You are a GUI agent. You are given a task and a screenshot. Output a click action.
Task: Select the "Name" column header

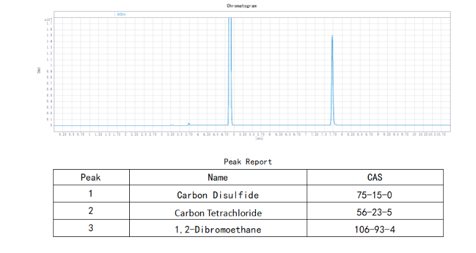[218, 177]
